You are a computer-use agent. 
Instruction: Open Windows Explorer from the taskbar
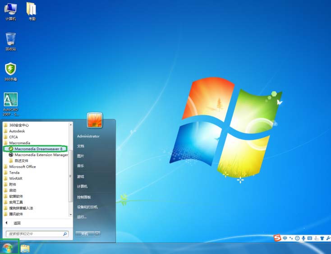point(25,249)
